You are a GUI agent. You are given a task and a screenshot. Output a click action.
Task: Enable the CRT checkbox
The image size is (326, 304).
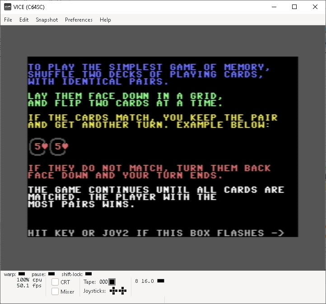pos(55,282)
